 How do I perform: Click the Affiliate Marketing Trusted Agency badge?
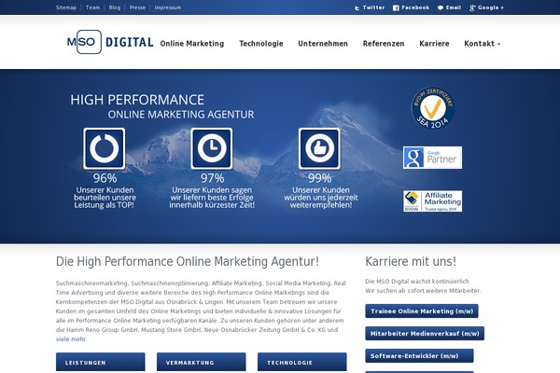click(x=432, y=201)
